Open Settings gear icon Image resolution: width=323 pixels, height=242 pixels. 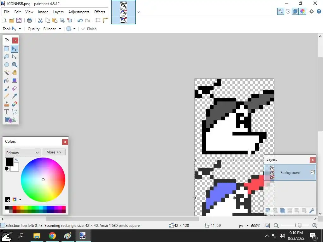(x=312, y=12)
